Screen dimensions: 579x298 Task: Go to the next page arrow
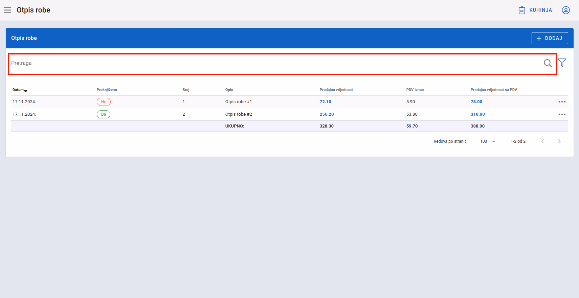pyautogui.click(x=559, y=141)
